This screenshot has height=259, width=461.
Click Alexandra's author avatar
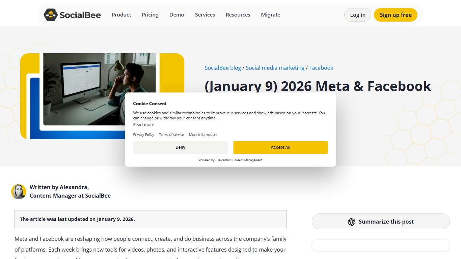pyautogui.click(x=19, y=191)
